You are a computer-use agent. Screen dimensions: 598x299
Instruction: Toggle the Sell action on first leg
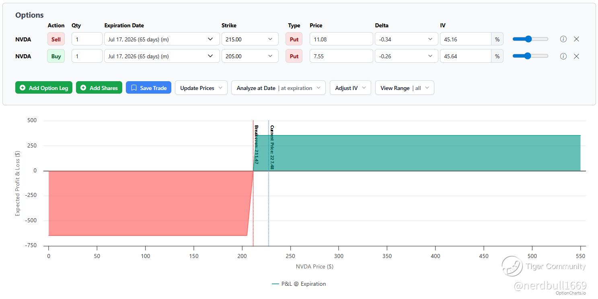click(56, 39)
